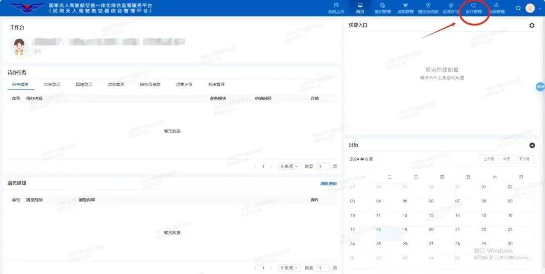This screenshot has height=274, width=545.
Task: Select the 实名登记 tab
Action: (52, 84)
